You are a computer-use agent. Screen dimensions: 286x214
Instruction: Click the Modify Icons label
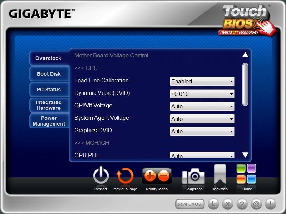tap(157, 189)
